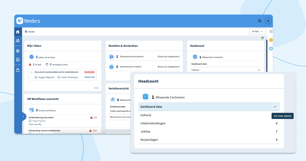Open the notifications bell icon

pos(271,49)
